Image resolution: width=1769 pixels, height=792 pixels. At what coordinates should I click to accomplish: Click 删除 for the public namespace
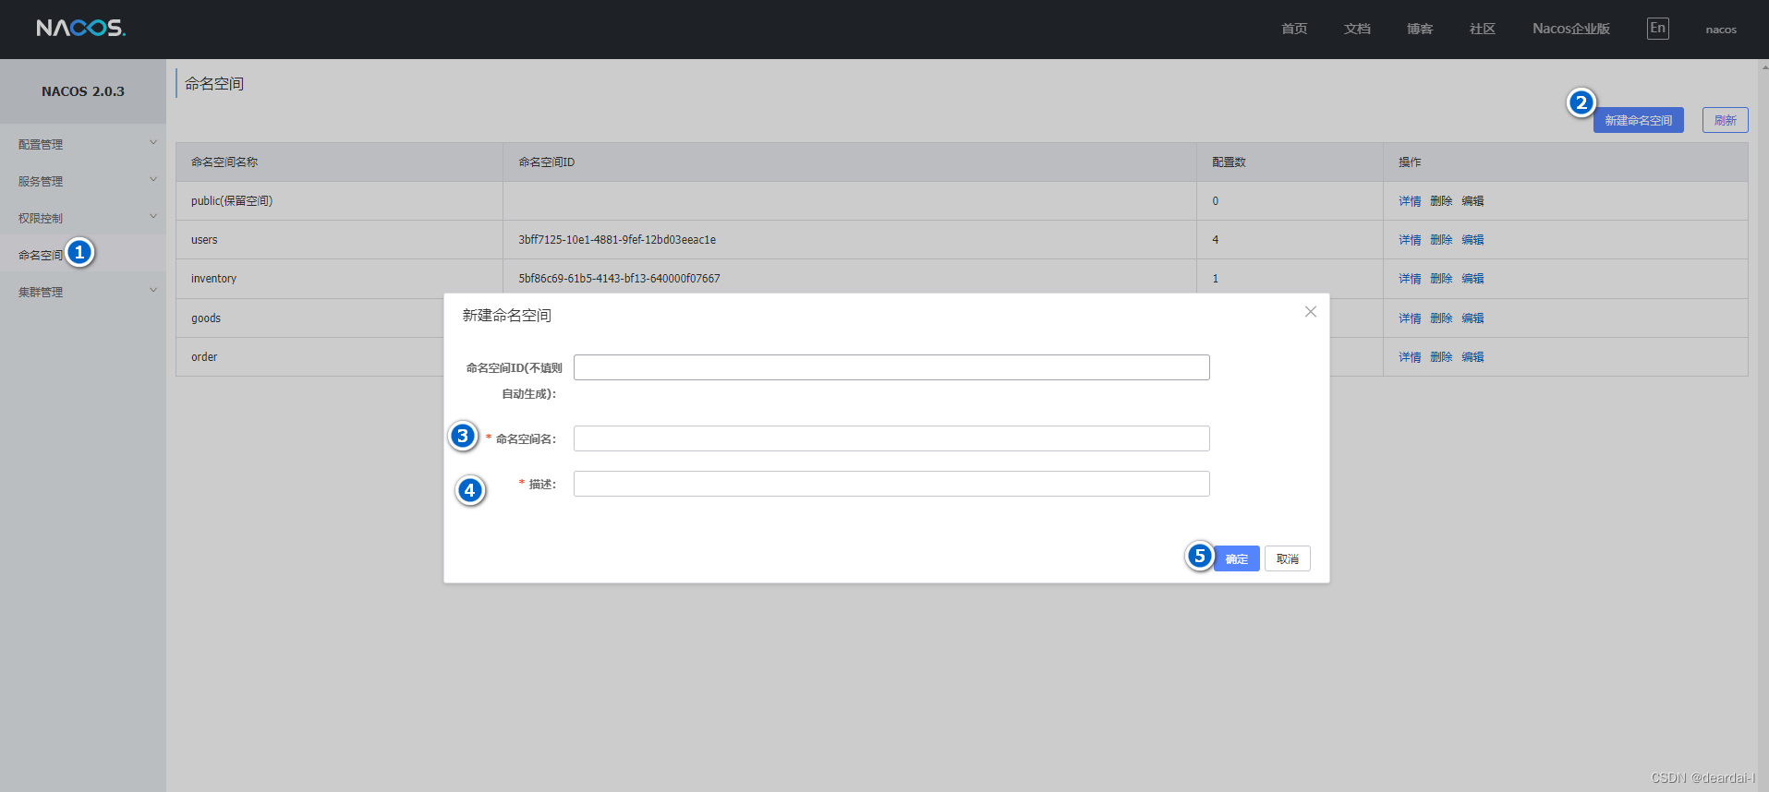tap(1441, 201)
